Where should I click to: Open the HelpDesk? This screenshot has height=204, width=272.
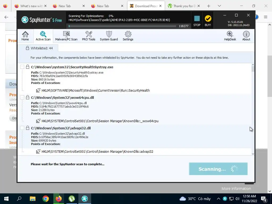pos(230,36)
